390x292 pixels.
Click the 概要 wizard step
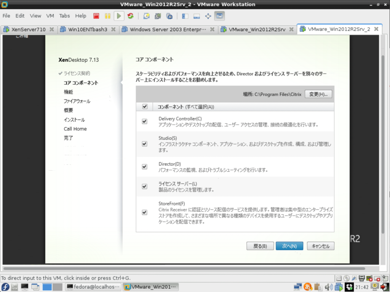69,110
